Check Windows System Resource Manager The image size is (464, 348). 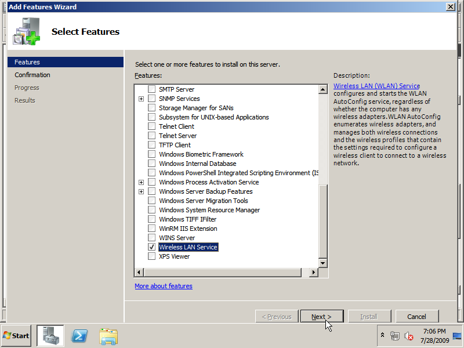click(151, 210)
